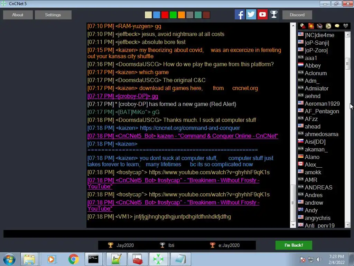Pick the beige chat color swatch
Screen dimensions: 354x266
click(x=148, y=15)
